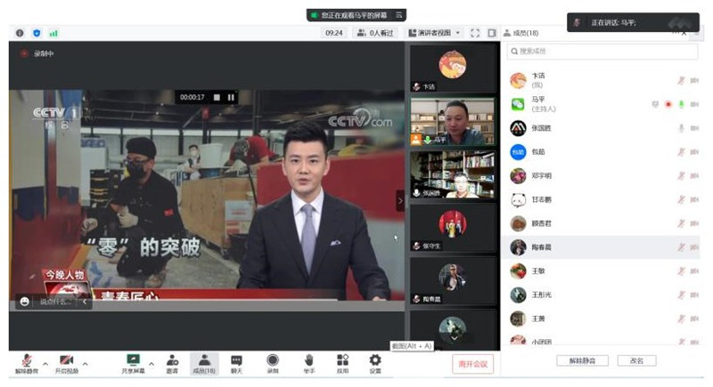Image resolution: width=713 pixels, height=387 pixels.
Task: Expand video options arrow beside camera button
Action: pyautogui.click(x=85, y=364)
